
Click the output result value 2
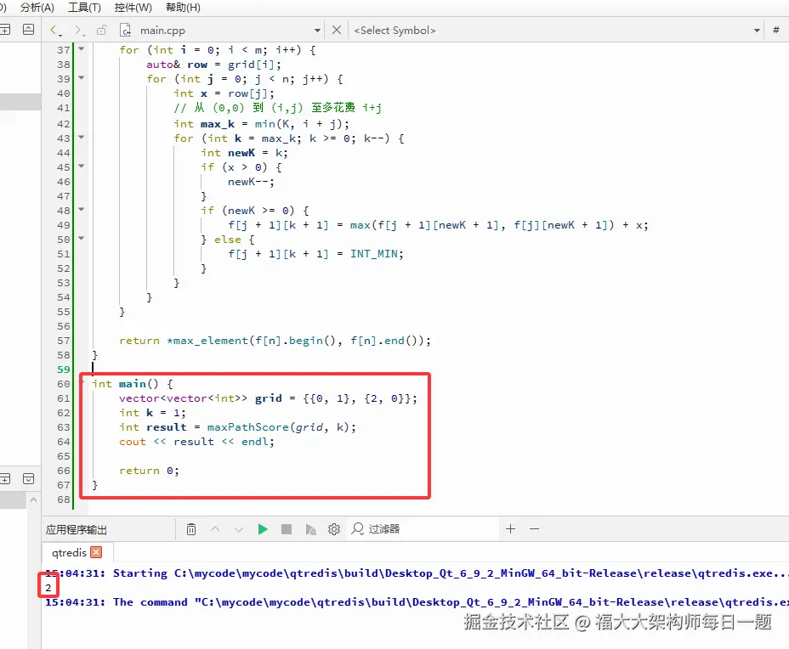[48, 588]
